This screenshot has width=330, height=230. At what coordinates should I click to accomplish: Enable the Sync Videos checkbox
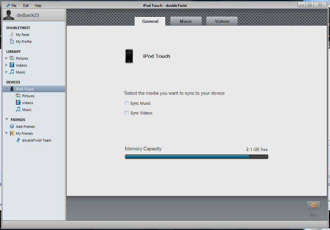click(127, 113)
